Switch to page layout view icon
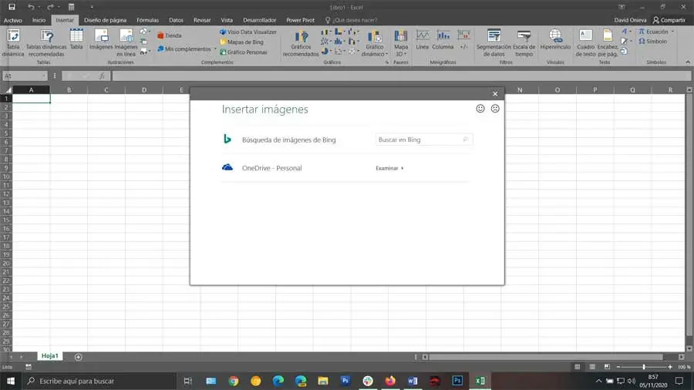Viewport: 694px width, 390px height. click(x=592, y=367)
